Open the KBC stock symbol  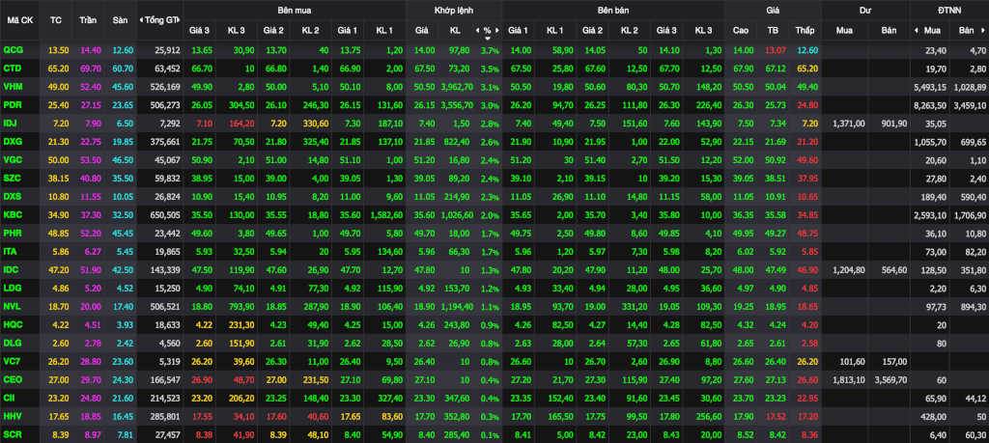12,215
